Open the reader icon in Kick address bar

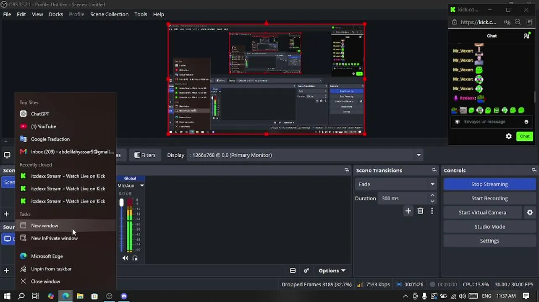coord(529,22)
